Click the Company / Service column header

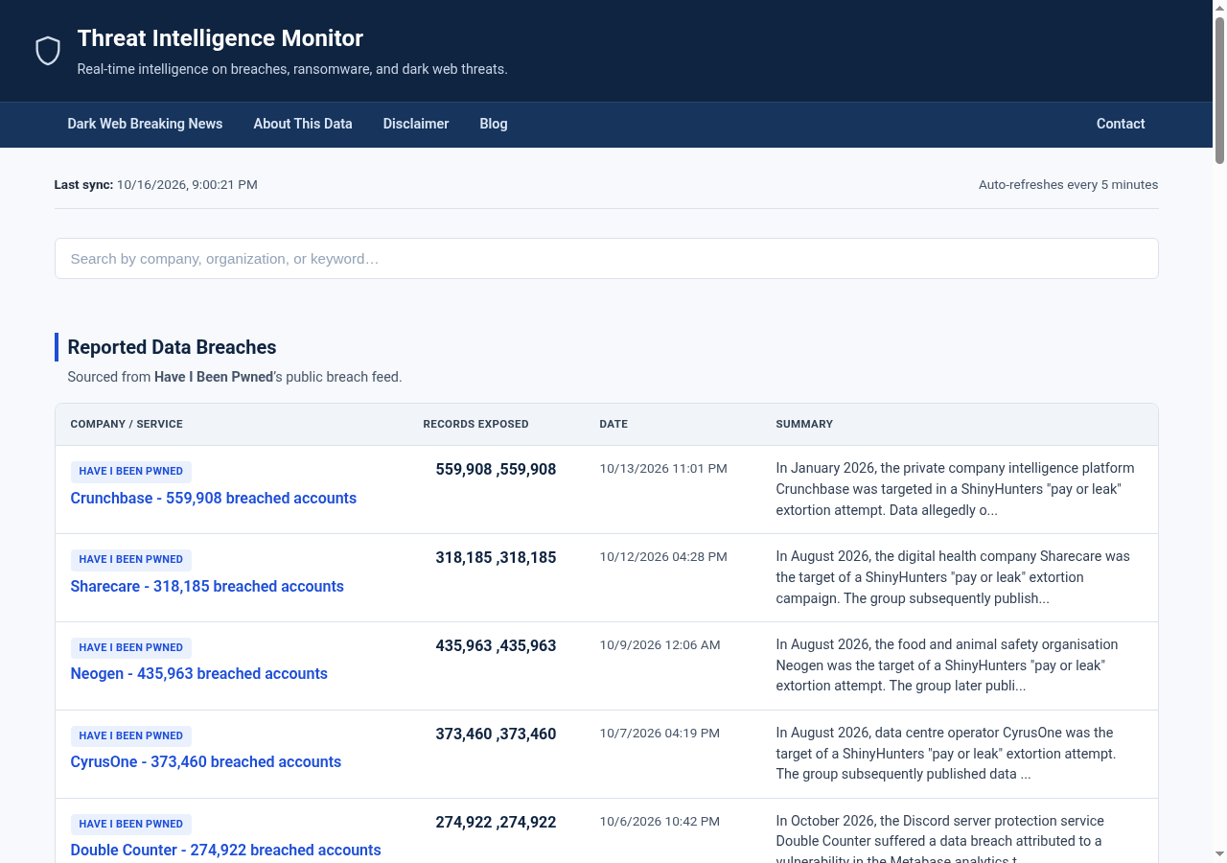(127, 424)
